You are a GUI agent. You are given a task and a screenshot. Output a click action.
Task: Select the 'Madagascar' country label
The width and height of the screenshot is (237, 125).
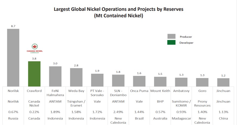pos(181,119)
